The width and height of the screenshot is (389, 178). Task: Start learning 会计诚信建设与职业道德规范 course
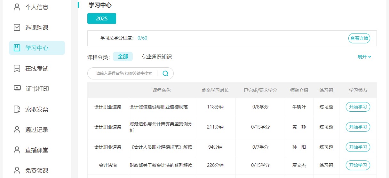point(358,107)
